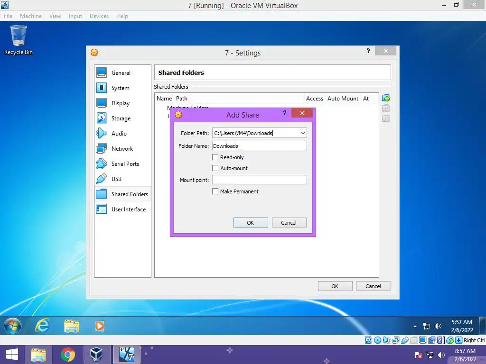Open the Audio settings category
This screenshot has width=486, height=364.
point(122,133)
